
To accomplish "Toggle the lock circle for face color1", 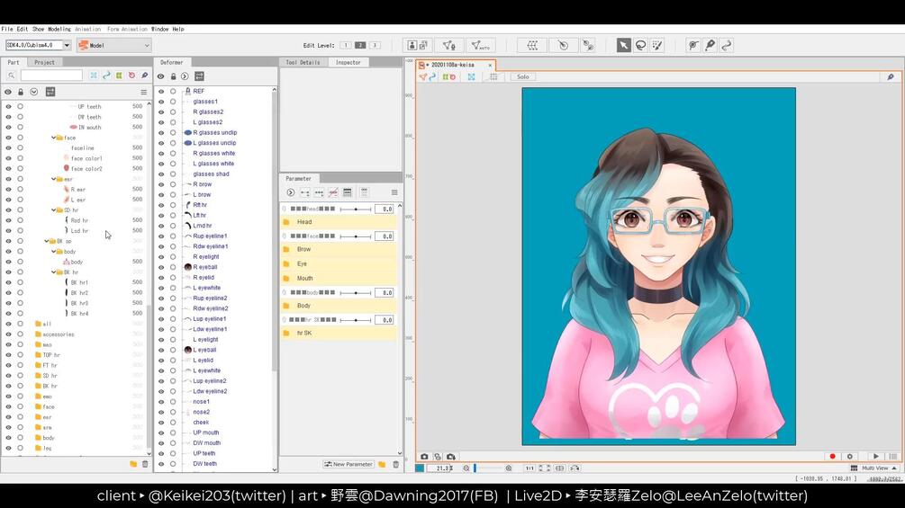I will [20, 158].
